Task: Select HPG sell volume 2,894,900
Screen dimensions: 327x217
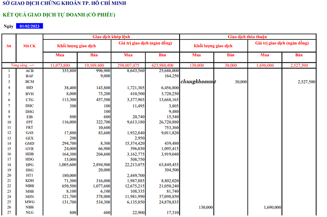Action: (101, 165)
